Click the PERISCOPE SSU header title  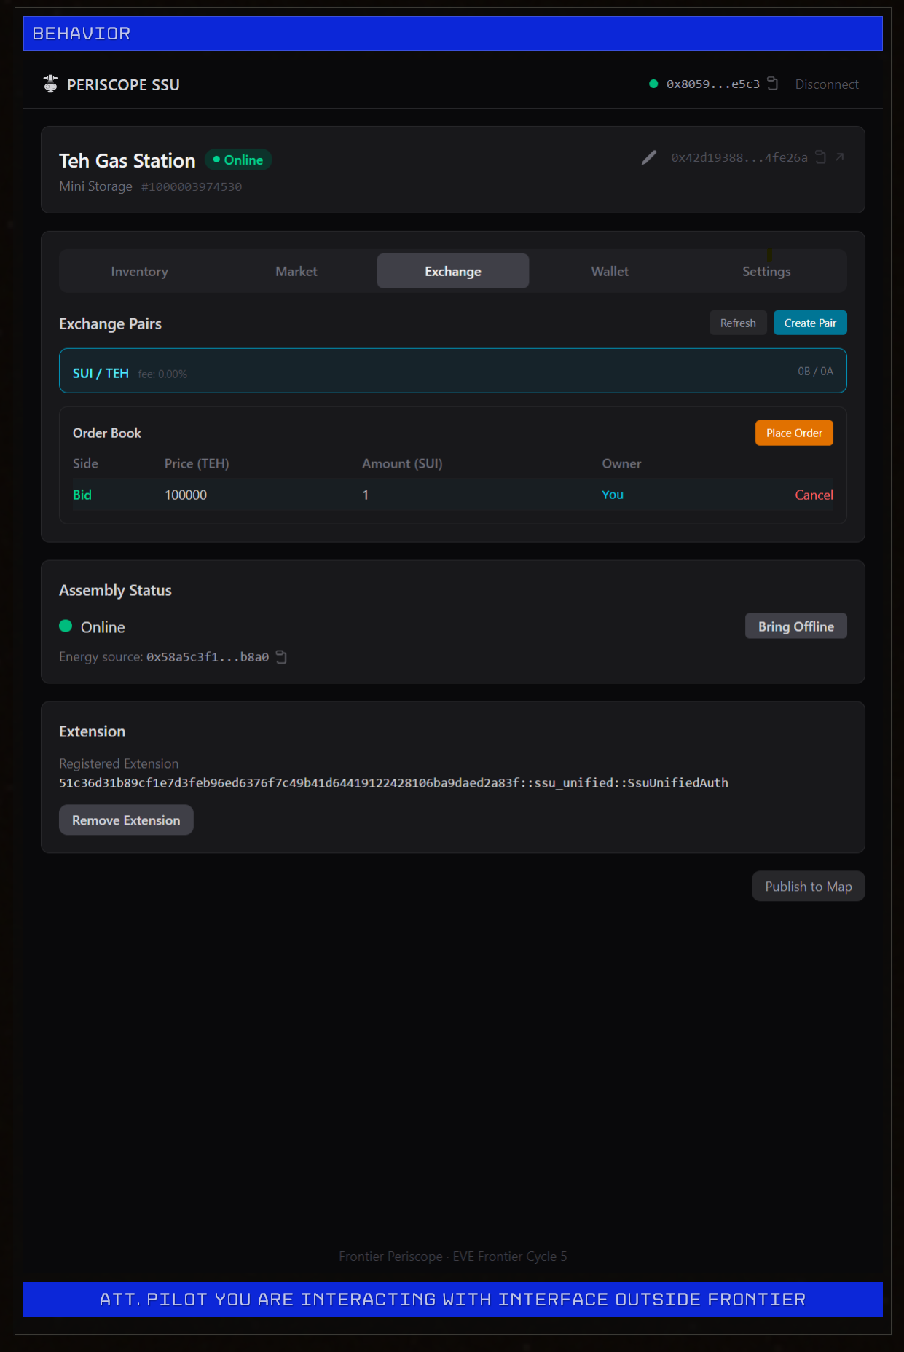pyautogui.click(x=123, y=84)
